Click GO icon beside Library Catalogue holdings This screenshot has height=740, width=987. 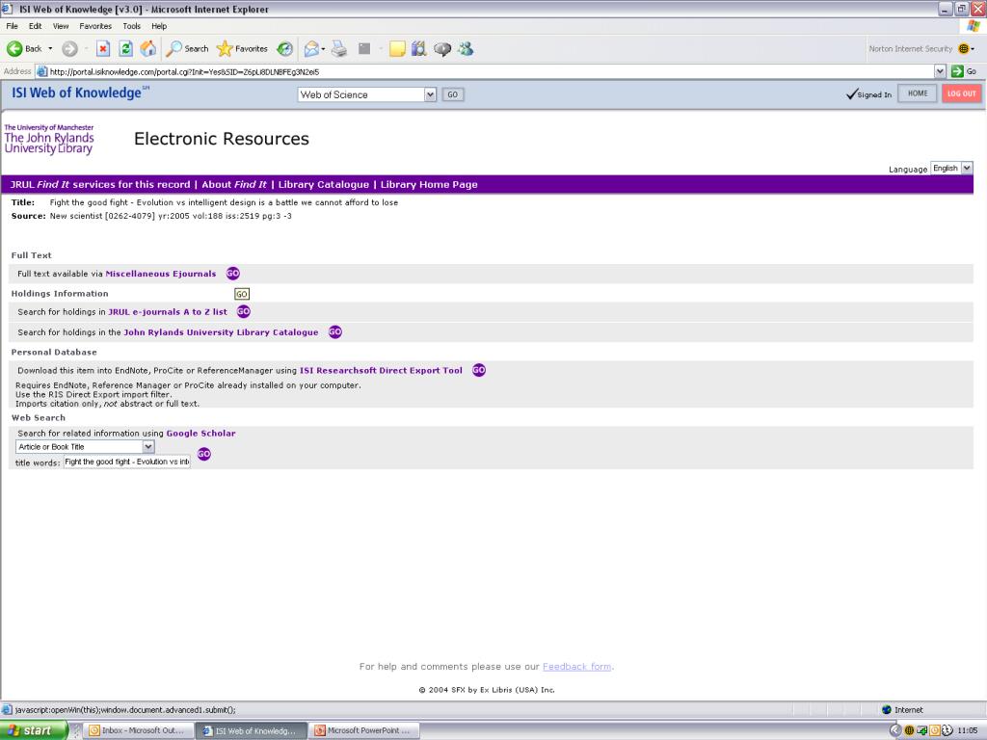coord(335,331)
